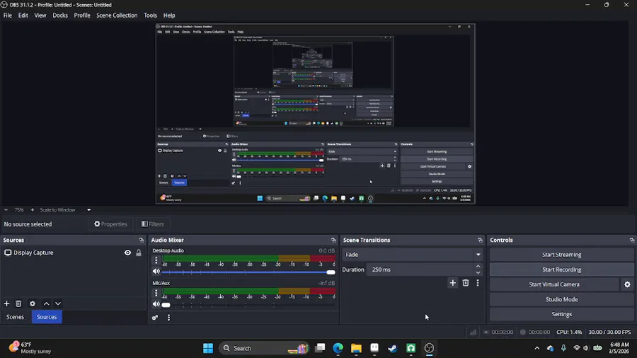The image size is (637, 358).
Task: Open File Explorer from taskbar
Action: [x=356, y=348]
